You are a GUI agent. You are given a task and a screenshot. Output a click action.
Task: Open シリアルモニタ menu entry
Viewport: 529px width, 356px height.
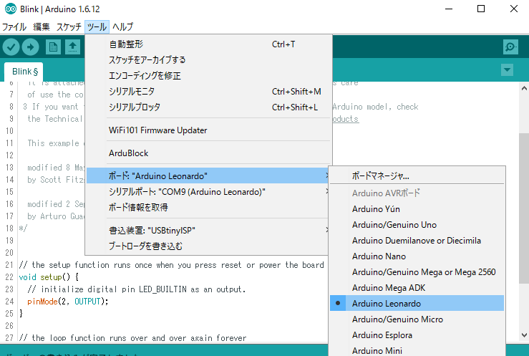(208, 92)
